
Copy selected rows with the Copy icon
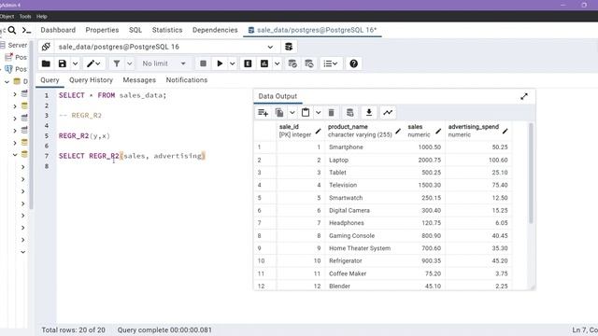[x=279, y=112]
